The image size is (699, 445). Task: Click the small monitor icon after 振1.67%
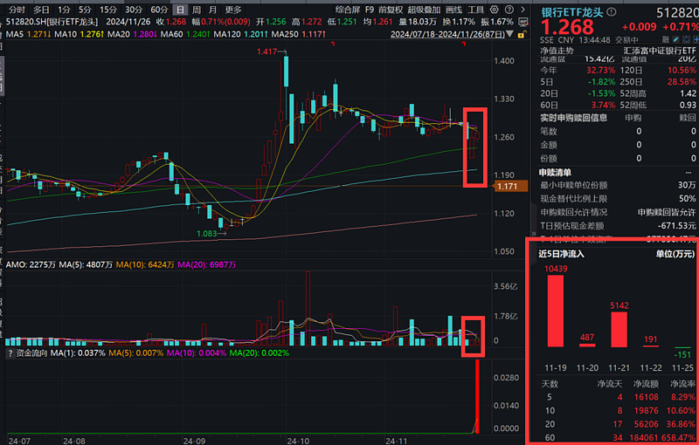pos(523,22)
